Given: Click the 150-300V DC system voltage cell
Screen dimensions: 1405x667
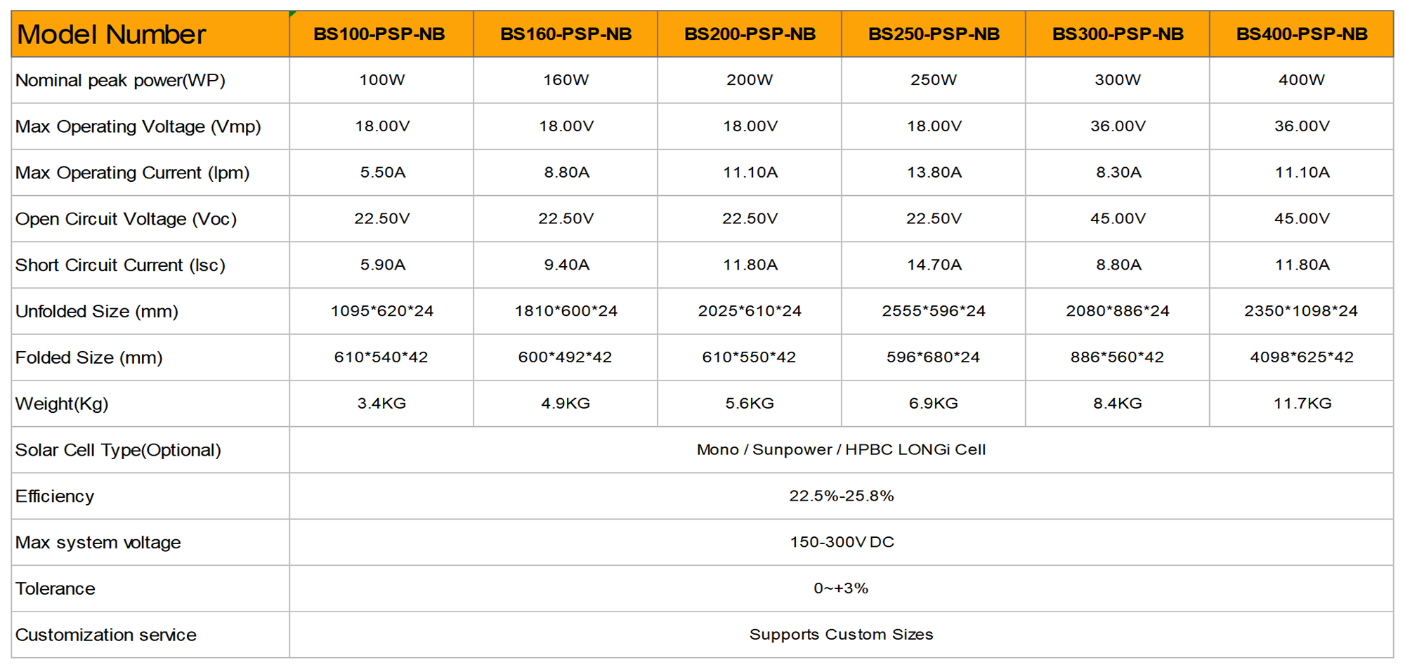Looking at the screenshot, I should point(841,542).
